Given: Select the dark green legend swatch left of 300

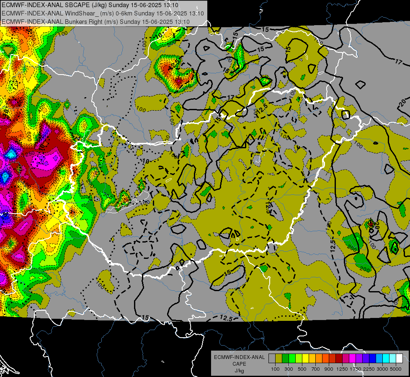Looking at the screenshot, I should point(285,359).
